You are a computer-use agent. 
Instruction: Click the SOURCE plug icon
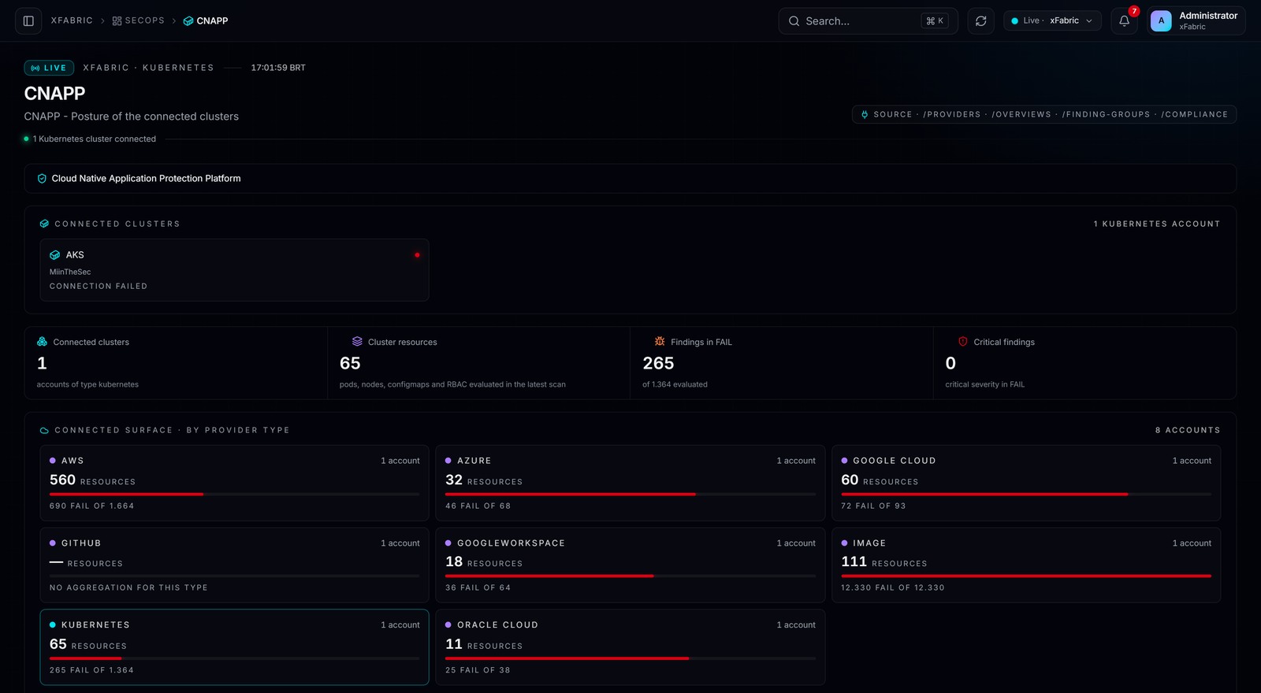865,114
